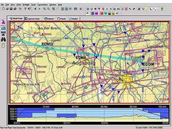This screenshot has width=172, height=129.
Task: Open the Chart menu
Action: 19,5
